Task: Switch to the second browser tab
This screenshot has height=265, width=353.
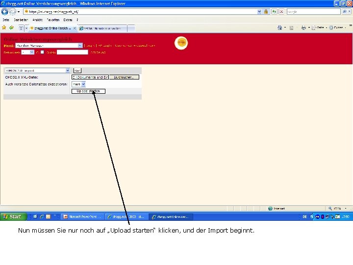Action: coord(102,28)
